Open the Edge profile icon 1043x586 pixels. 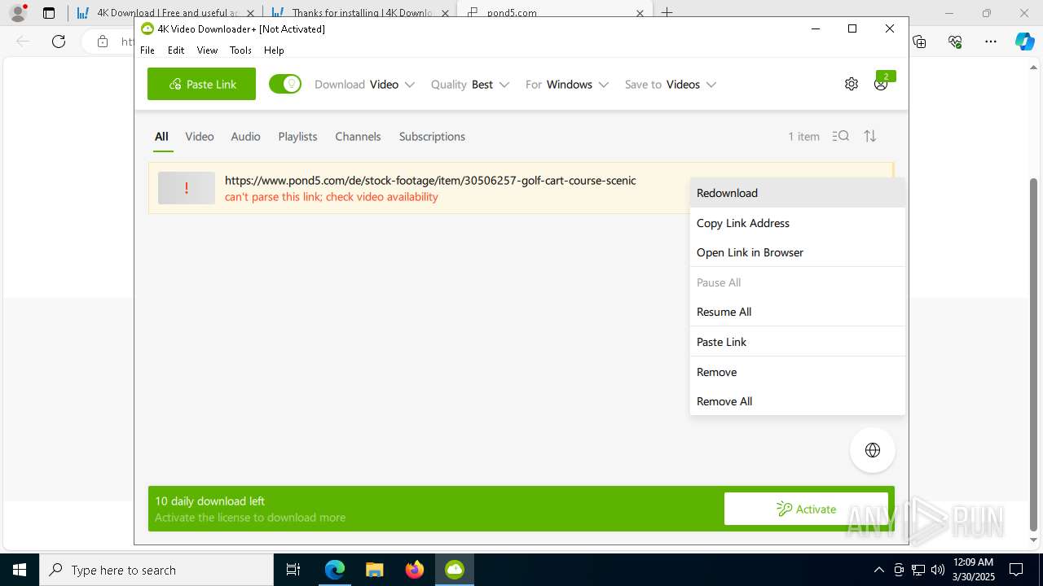pos(18,12)
